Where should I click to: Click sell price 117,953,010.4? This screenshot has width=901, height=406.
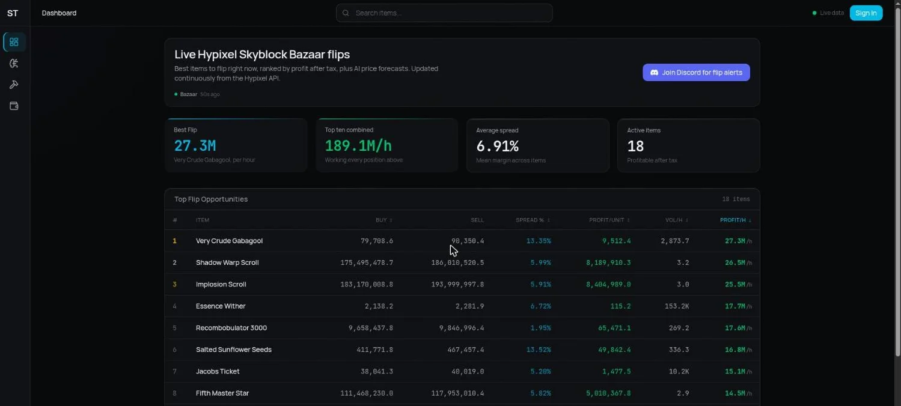coord(457,393)
